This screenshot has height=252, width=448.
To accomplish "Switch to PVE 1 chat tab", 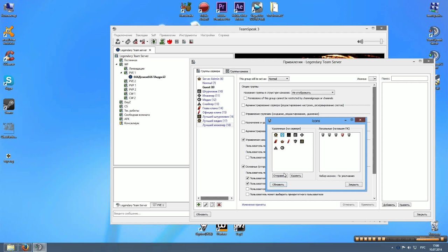I will 158,205.
